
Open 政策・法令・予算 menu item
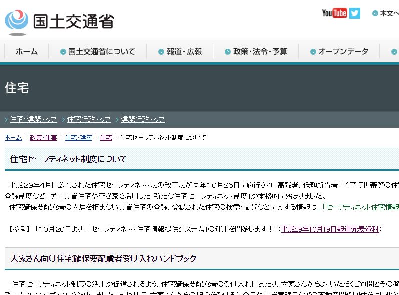coord(255,51)
